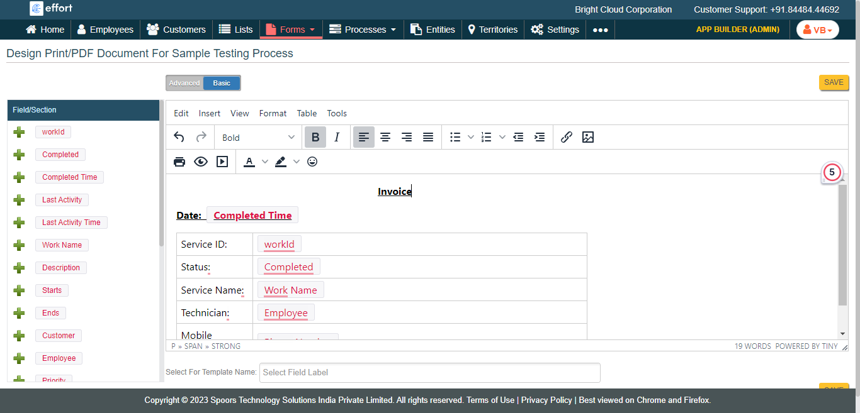The width and height of the screenshot is (860, 413).
Task: Click the insert image icon
Action: [x=588, y=137]
